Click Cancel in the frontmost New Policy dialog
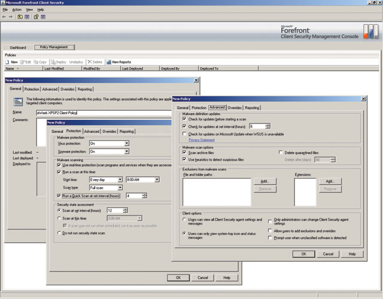 pos(328,254)
